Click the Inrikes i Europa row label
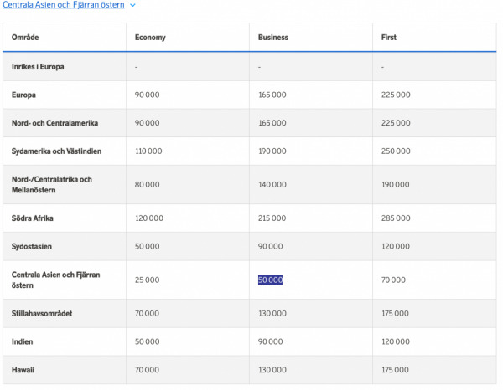503x390 pixels. [x=39, y=66]
